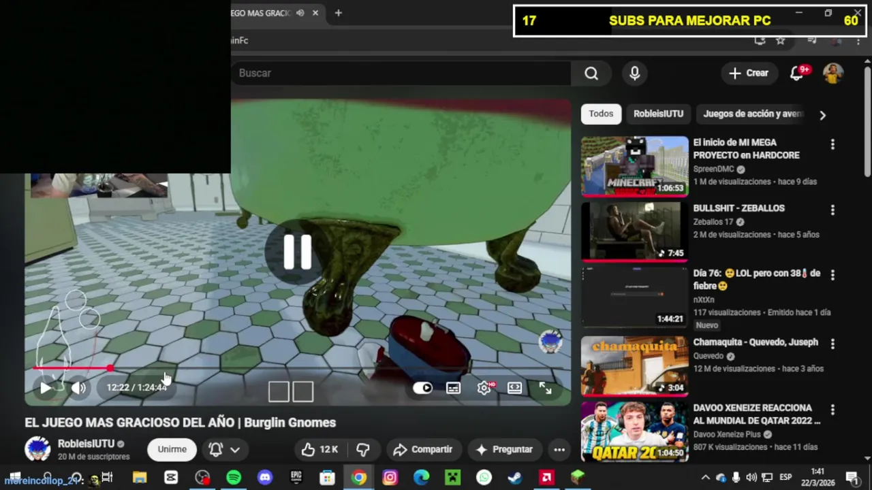Open Microsoft Store from the taskbar
The width and height of the screenshot is (872, 490).
pyautogui.click(x=328, y=478)
